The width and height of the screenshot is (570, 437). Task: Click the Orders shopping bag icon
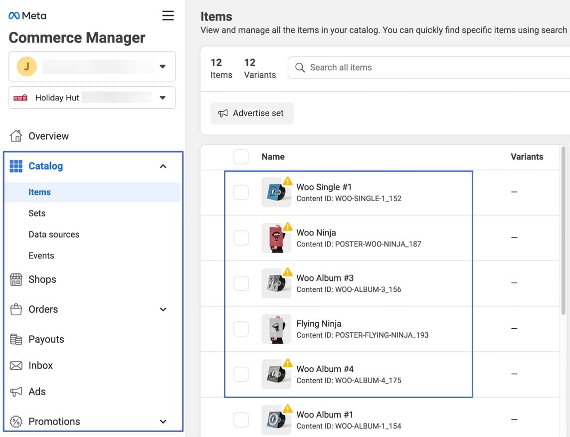click(x=16, y=309)
